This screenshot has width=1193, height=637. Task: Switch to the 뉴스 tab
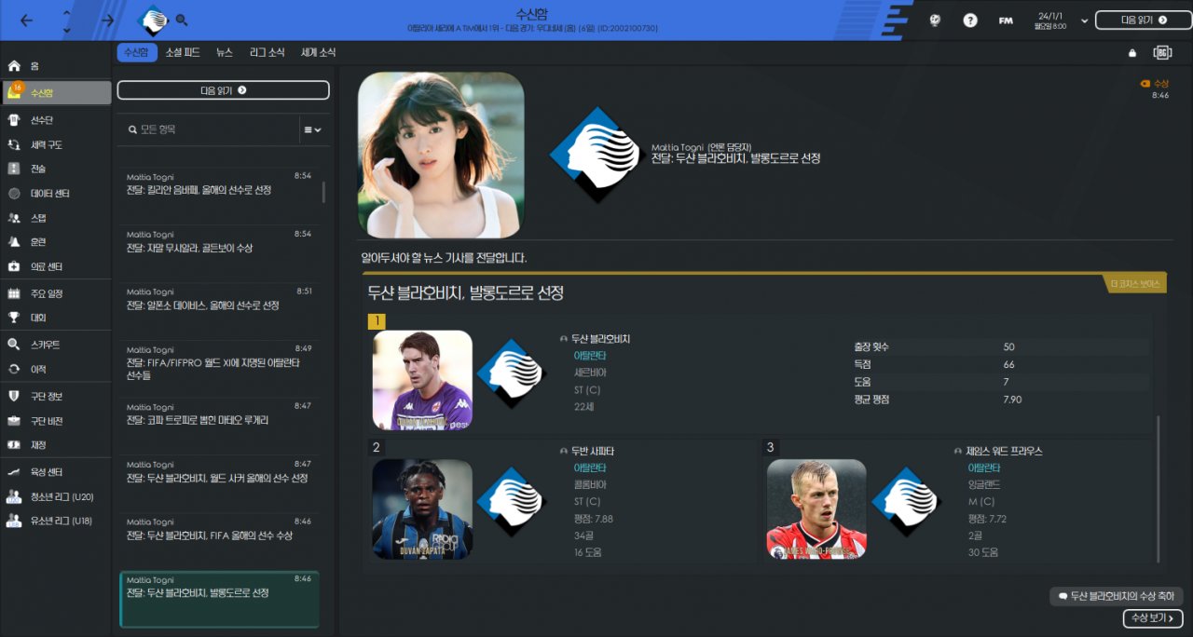point(225,53)
